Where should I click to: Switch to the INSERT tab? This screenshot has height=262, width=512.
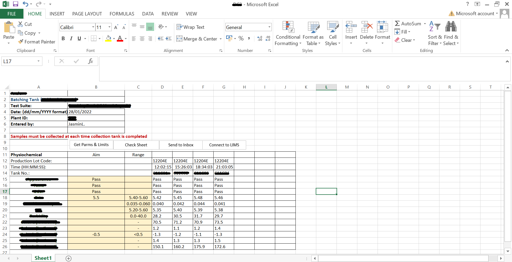(x=57, y=14)
